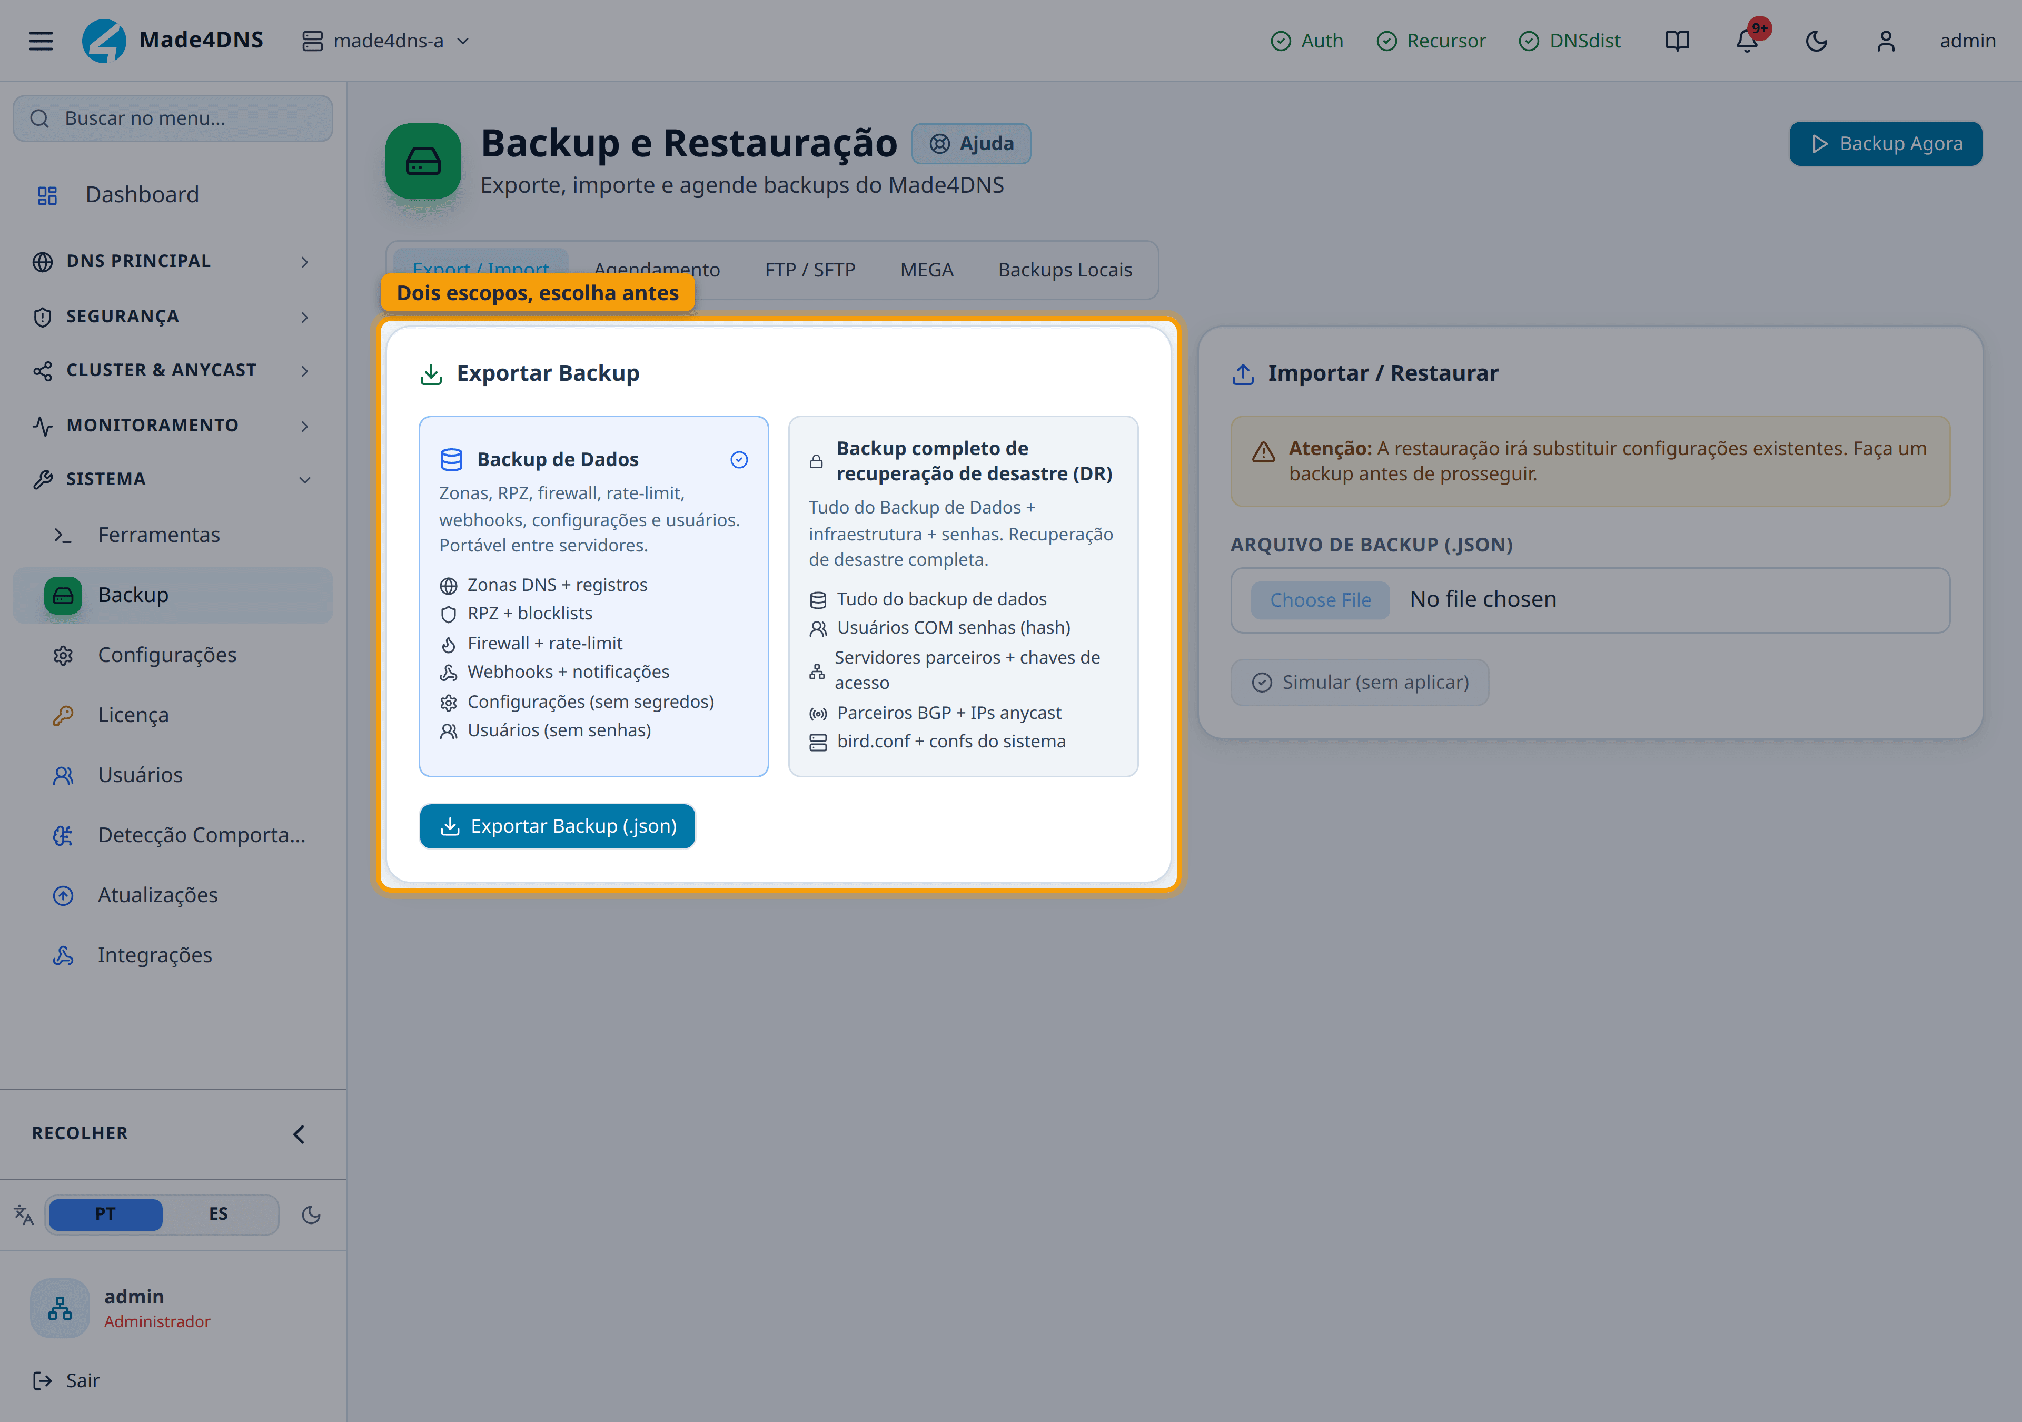The height and width of the screenshot is (1422, 2022).
Task: Click the translate language icon
Action: coord(24,1215)
